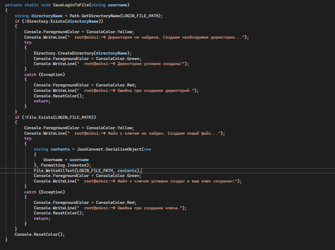Click the SaveLoginToFile method name
The image size is (335, 250).
71,5
